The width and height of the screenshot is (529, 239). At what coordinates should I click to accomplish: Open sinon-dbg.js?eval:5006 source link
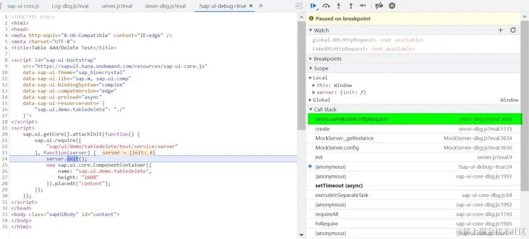click(485, 119)
